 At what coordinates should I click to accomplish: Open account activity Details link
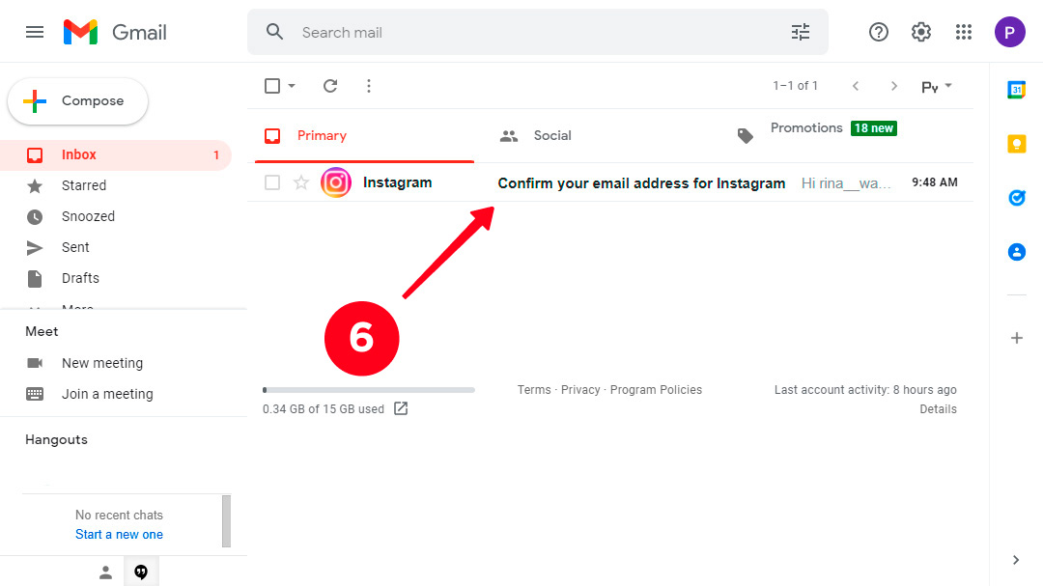(x=938, y=409)
